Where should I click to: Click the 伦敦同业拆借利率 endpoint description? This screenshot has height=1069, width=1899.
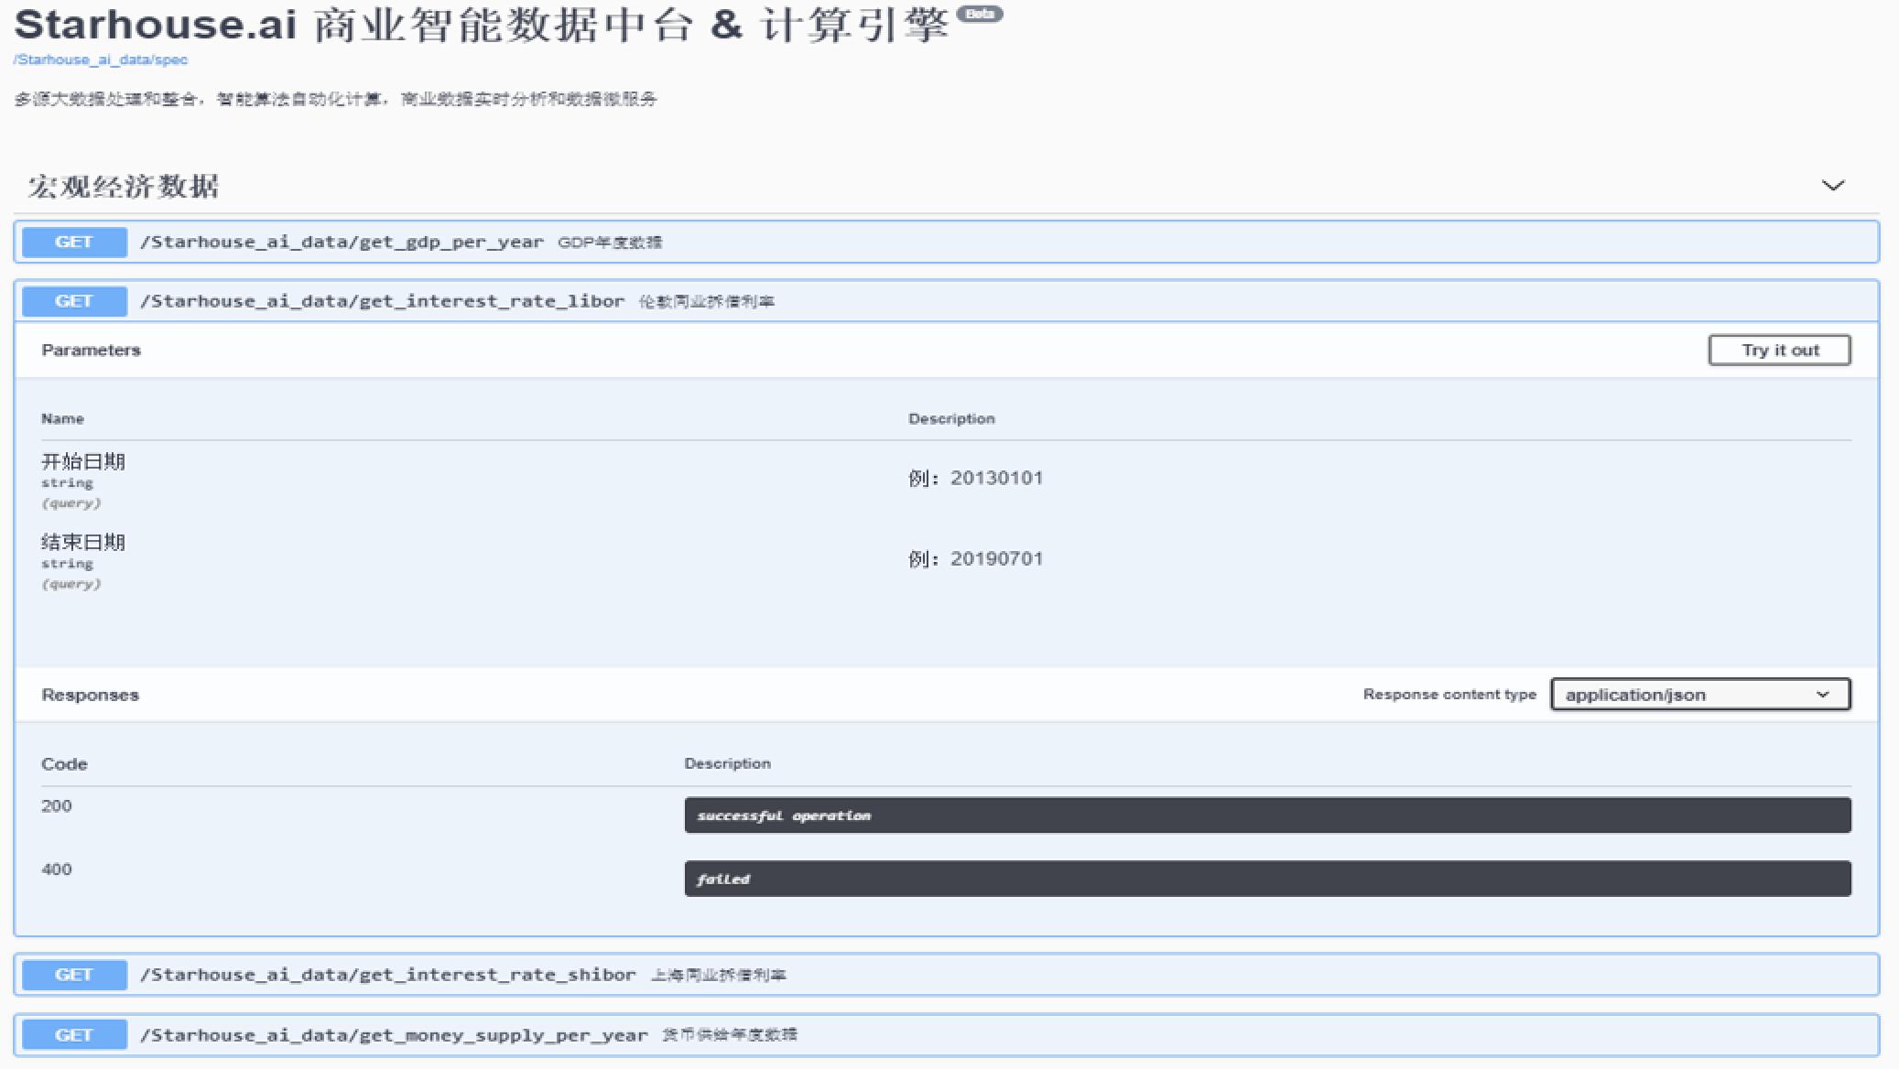tap(706, 302)
